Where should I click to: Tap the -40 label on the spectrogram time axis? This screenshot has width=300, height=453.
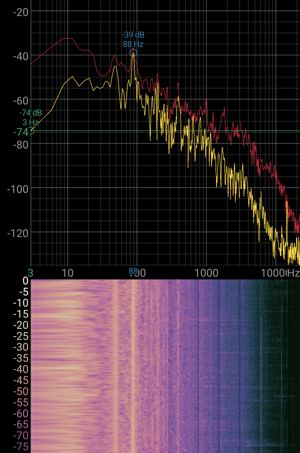(x=21, y=369)
